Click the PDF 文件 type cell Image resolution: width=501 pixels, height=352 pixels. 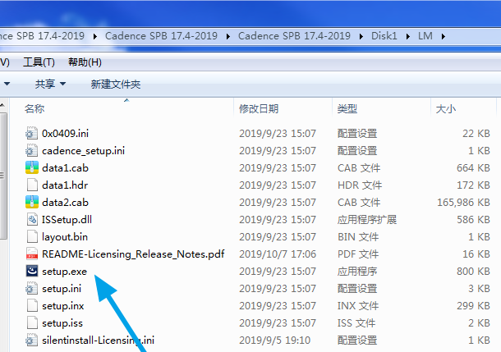coord(358,254)
